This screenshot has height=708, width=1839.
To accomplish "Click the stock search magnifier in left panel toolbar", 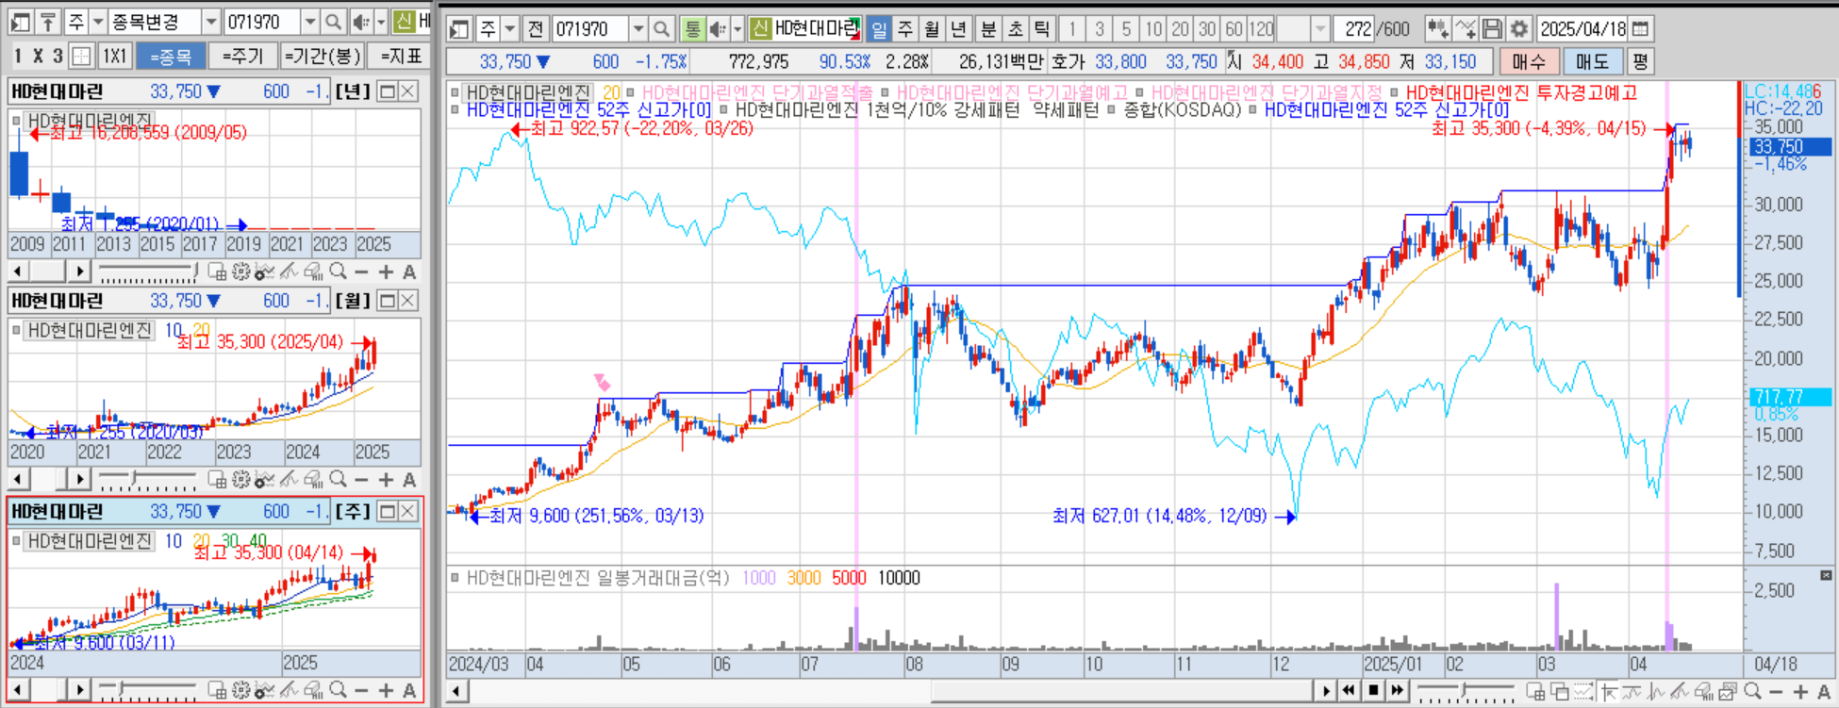I will pos(333,22).
